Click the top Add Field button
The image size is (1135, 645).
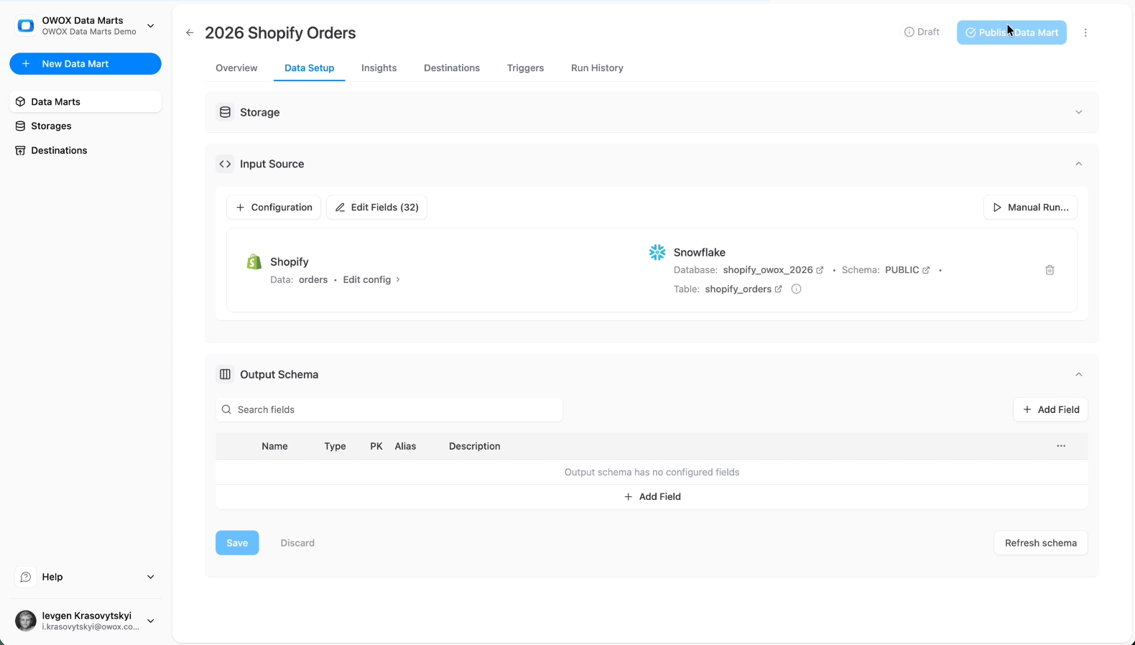pos(1051,409)
